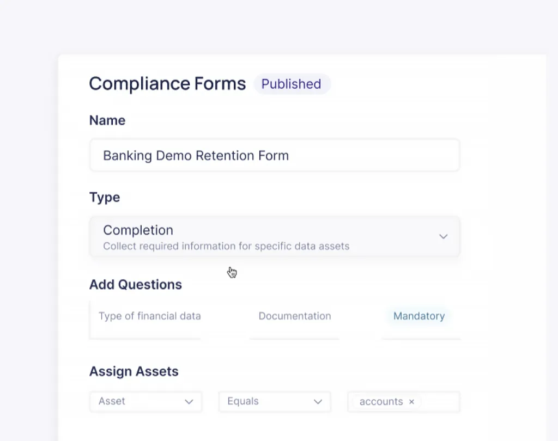Screen dimensions: 558x441
Task: Click the empty space in the asset values field
Action: [440, 402]
